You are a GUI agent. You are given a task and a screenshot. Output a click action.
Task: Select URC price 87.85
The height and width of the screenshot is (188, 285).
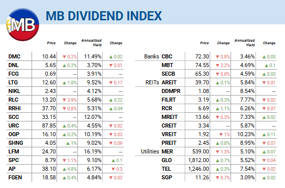pos(49,126)
